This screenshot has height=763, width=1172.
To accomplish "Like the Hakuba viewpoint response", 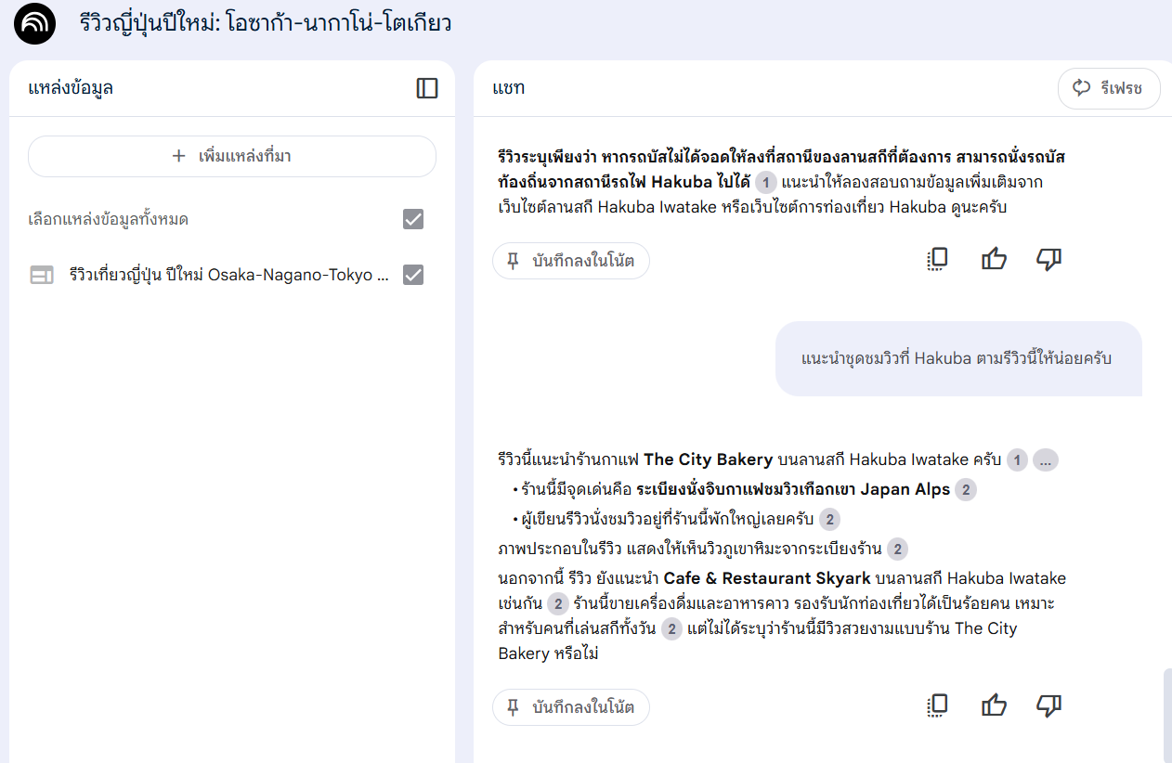I will (994, 706).
